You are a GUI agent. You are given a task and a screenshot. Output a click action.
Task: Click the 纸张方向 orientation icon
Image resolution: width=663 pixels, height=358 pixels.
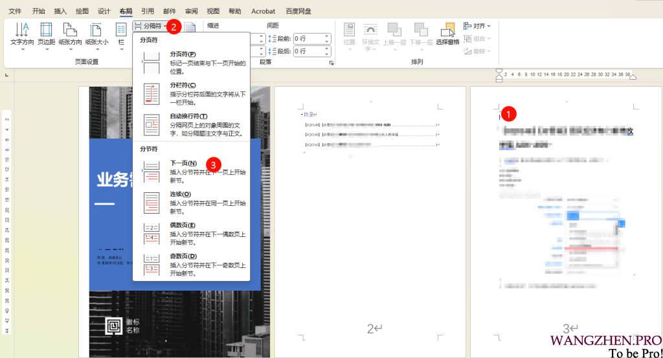70,33
